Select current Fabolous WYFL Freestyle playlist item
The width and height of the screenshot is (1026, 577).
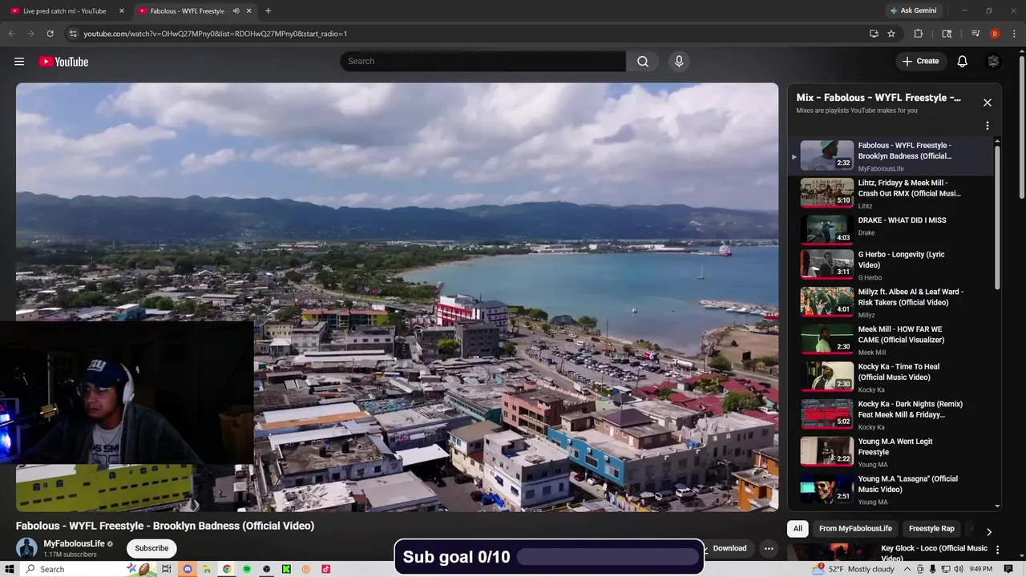(891, 156)
